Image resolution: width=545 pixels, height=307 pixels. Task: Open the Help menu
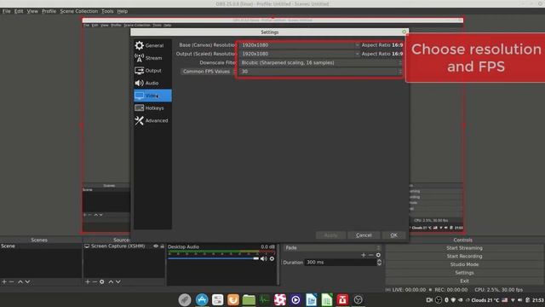123,11
